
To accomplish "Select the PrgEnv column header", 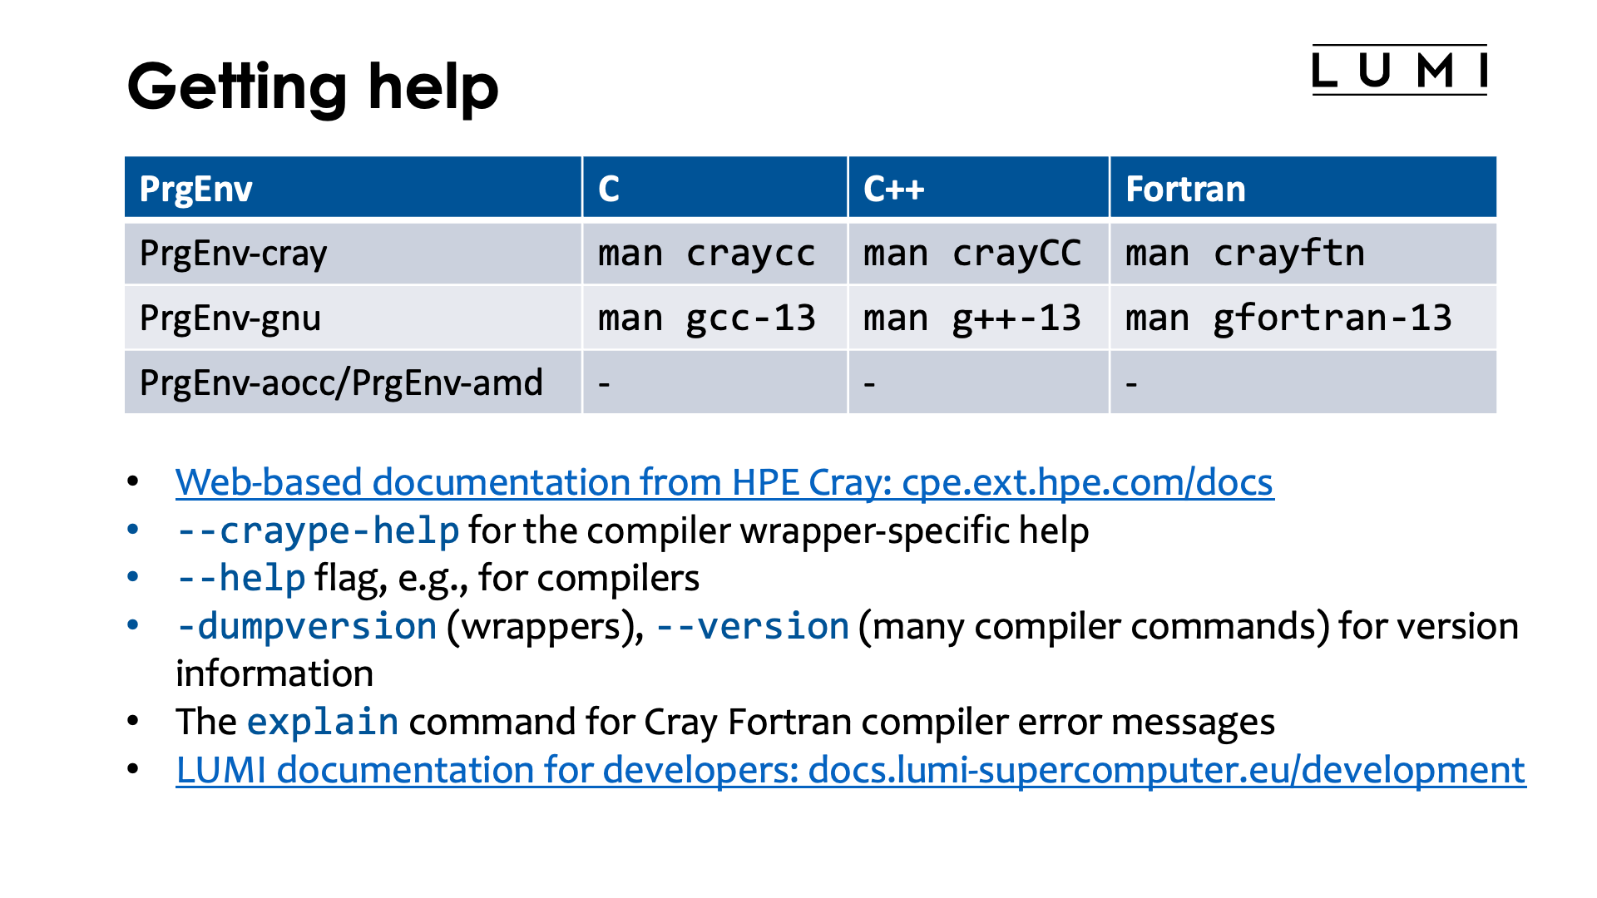I will [x=196, y=189].
